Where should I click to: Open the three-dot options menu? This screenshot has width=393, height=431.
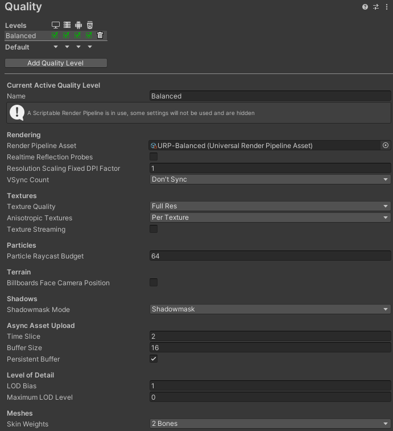click(386, 7)
